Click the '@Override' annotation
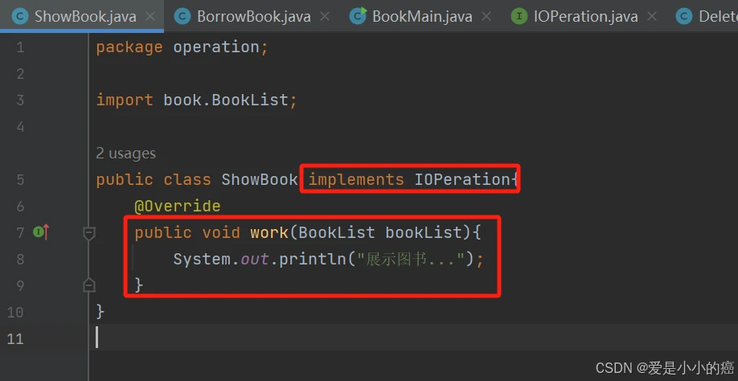The width and height of the screenshot is (738, 381). (178, 206)
